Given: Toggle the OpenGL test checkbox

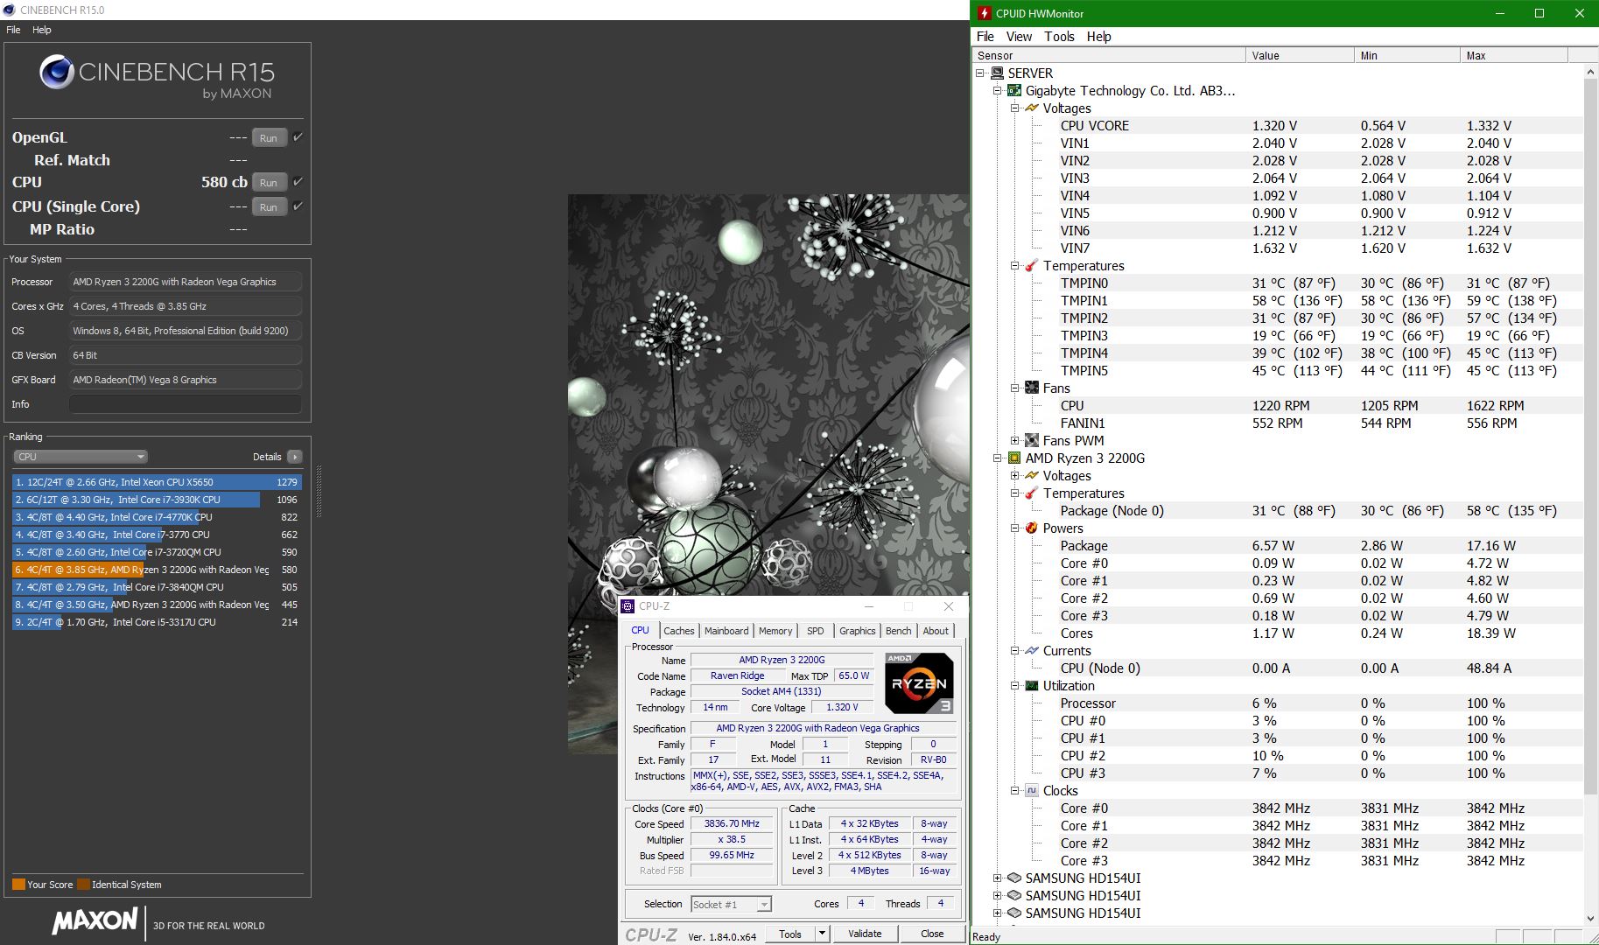Looking at the screenshot, I should (298, 137).
